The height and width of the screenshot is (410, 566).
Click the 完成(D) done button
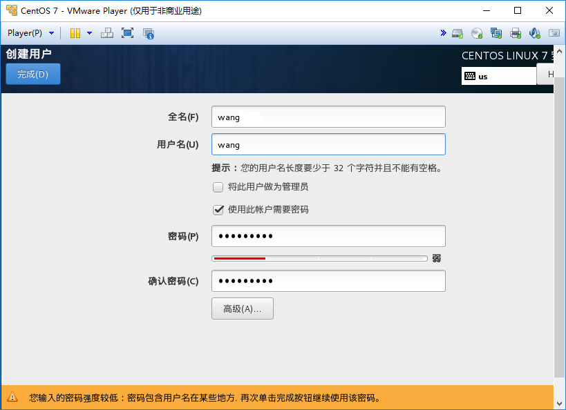pyautogui.click(x=33, y=74)
